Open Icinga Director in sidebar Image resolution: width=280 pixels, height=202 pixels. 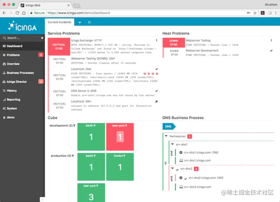pos(22,82)
